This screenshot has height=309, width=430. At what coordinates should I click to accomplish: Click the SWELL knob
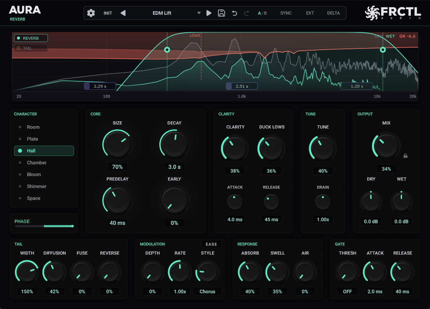click(277, 272)
